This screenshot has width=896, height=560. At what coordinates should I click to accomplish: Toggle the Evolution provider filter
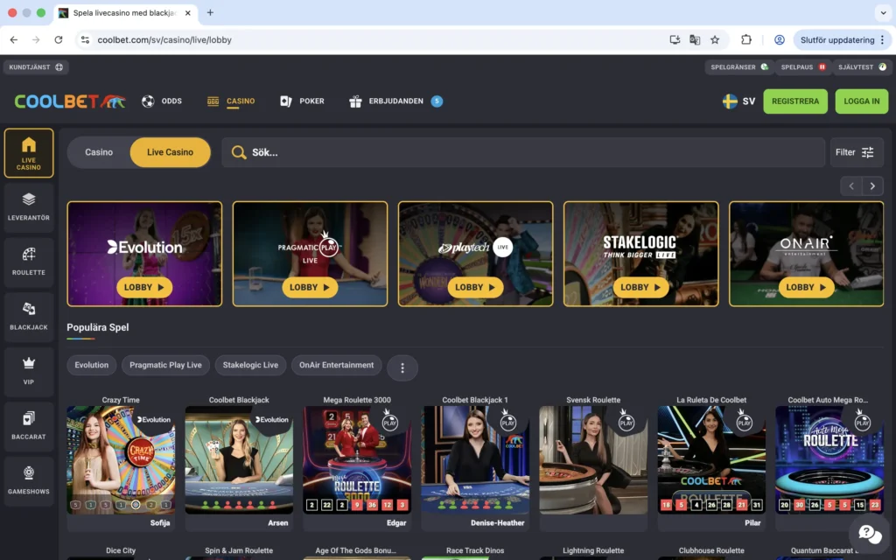(x=91, y=365)
